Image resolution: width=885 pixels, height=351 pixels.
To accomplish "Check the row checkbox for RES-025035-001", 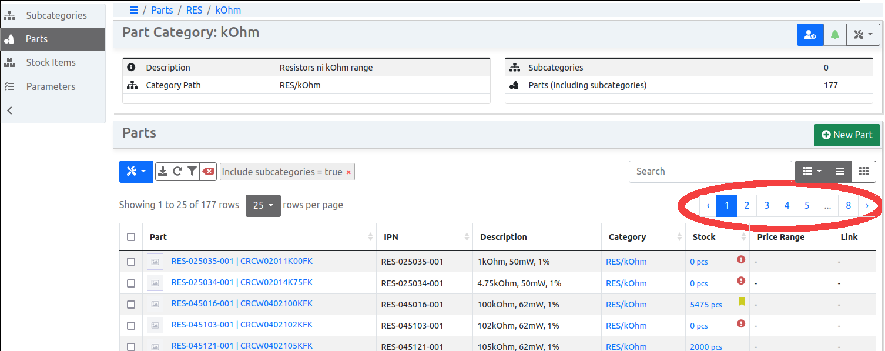I will click(131, 261).
